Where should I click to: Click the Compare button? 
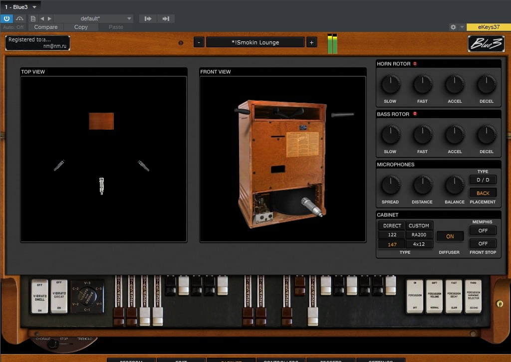point(46,27)
